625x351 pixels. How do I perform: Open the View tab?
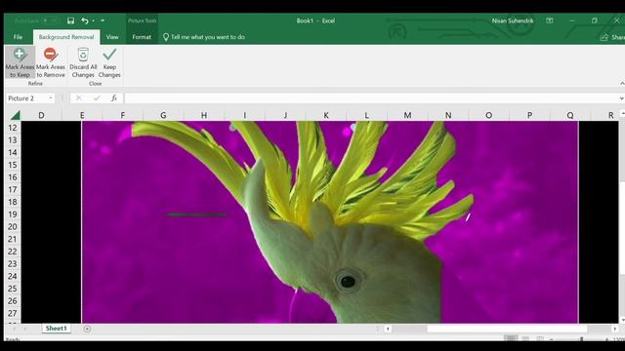tap(112, 37)
